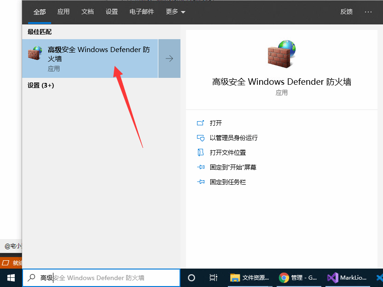Switch to the 文档 filter tab
Screen dimensions: 383x287
[87, 12]
